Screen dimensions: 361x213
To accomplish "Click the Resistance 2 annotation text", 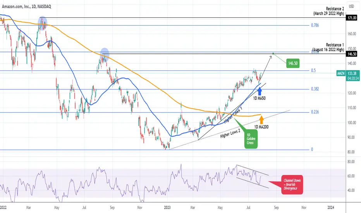I will click(329, 11).
